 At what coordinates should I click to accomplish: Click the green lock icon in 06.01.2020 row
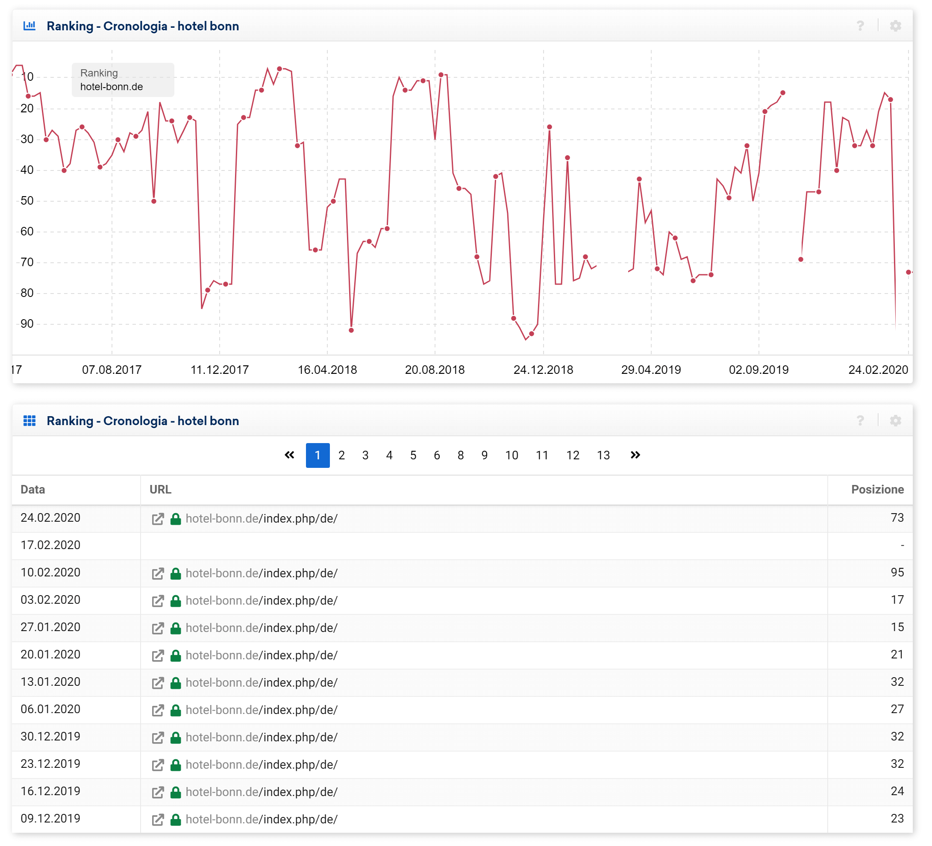[x=176, y=710]
